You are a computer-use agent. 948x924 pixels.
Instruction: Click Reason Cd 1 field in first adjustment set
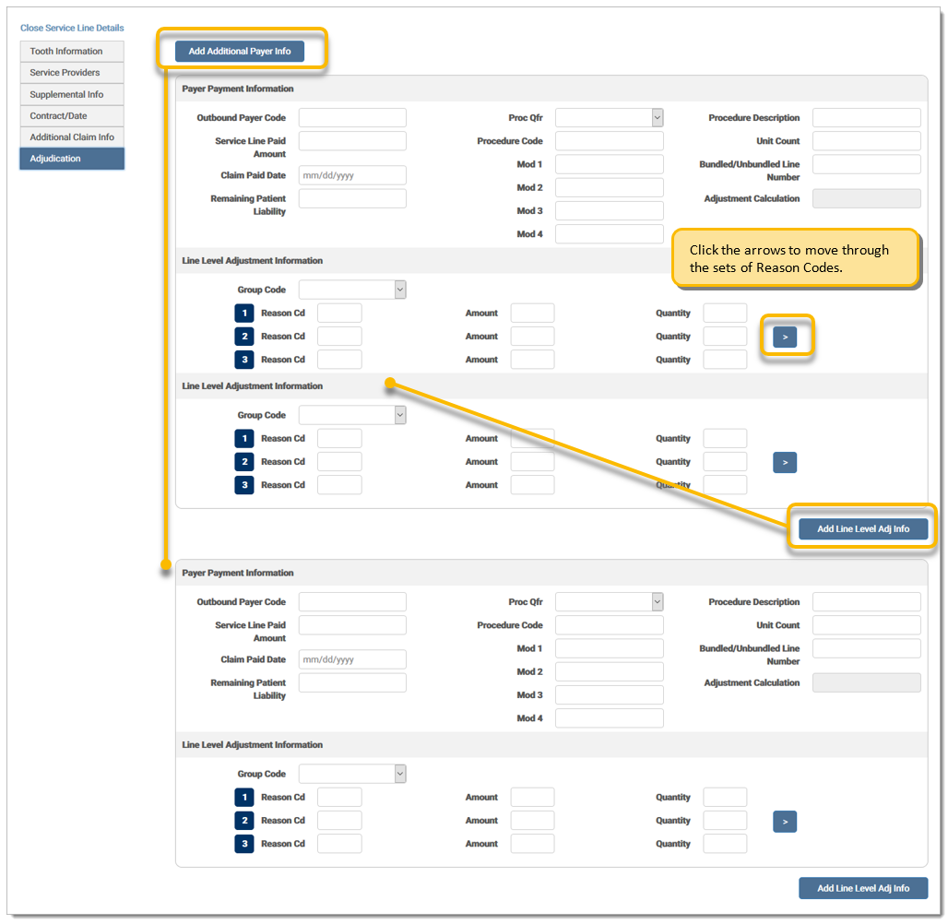click(339, 314)
